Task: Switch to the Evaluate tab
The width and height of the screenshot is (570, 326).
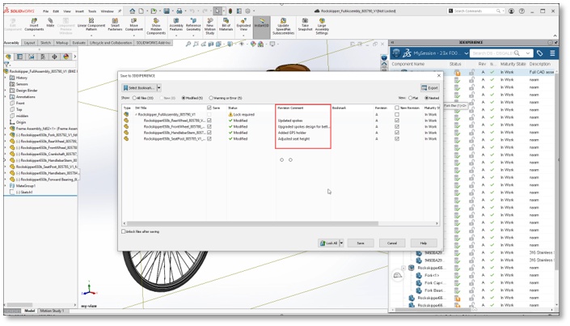Action: [78, 43]
